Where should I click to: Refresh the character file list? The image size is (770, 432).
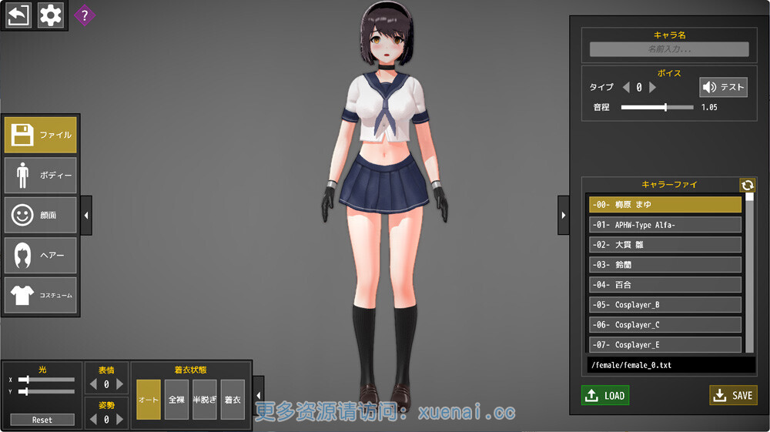(x=747, y=185)
